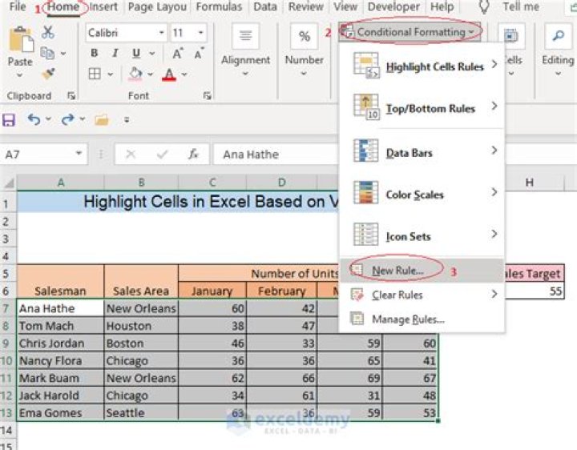Viewport: 577px width, 450px height.
Task: Increase font size with large A
Action: tap(178, 54)
